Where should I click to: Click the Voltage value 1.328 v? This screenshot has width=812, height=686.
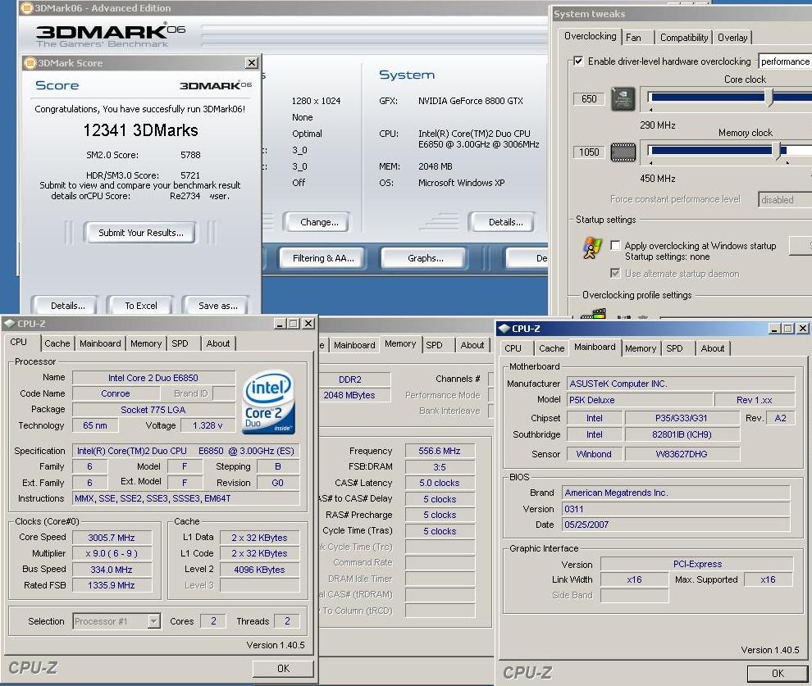pyautogui.click(x=208, y=425)
